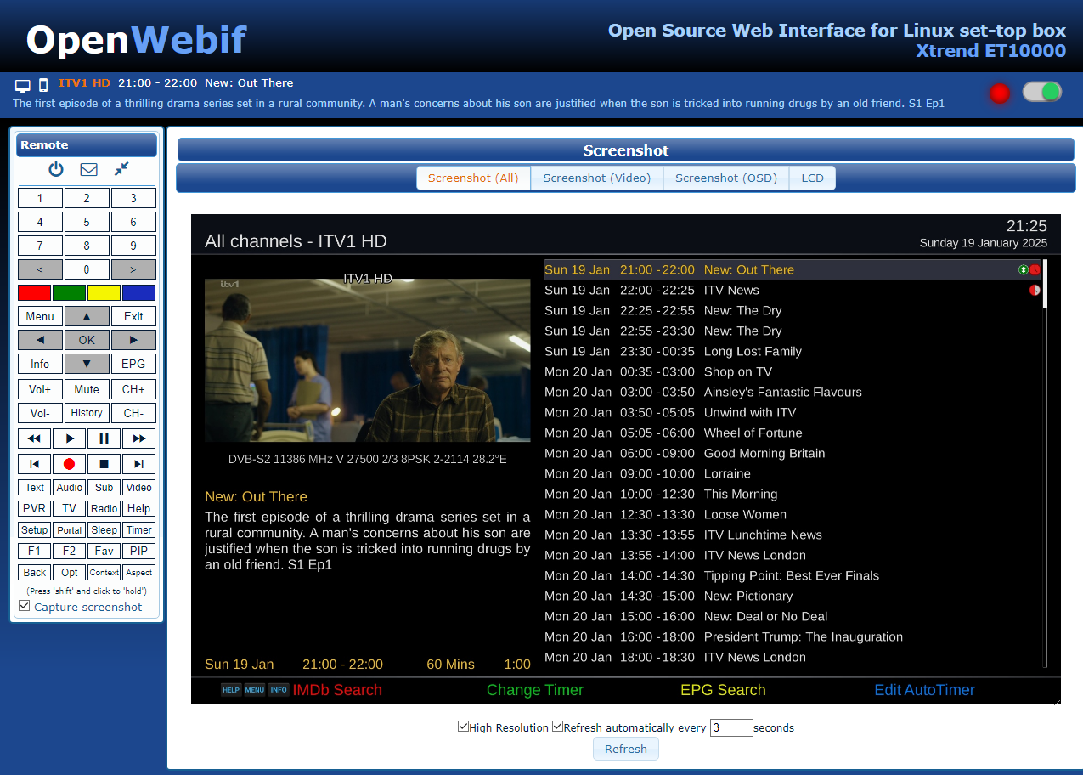
Task: Click the Remote panel header
Action: (87, 144)
